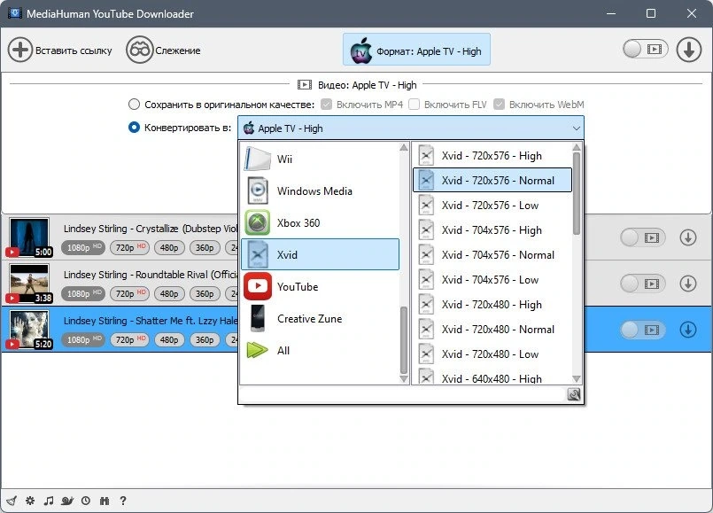Download the Roundtable Rival video
Viewport: 713px width, 513px height.
688,284
